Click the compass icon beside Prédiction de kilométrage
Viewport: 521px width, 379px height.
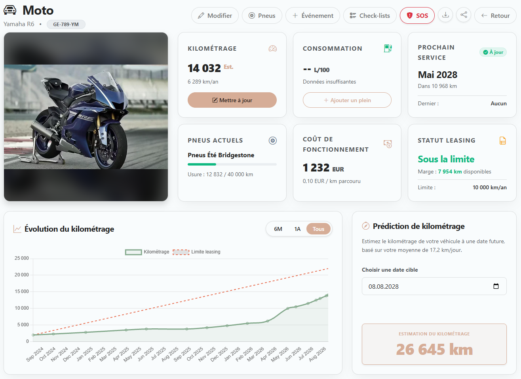click(366, 226)
